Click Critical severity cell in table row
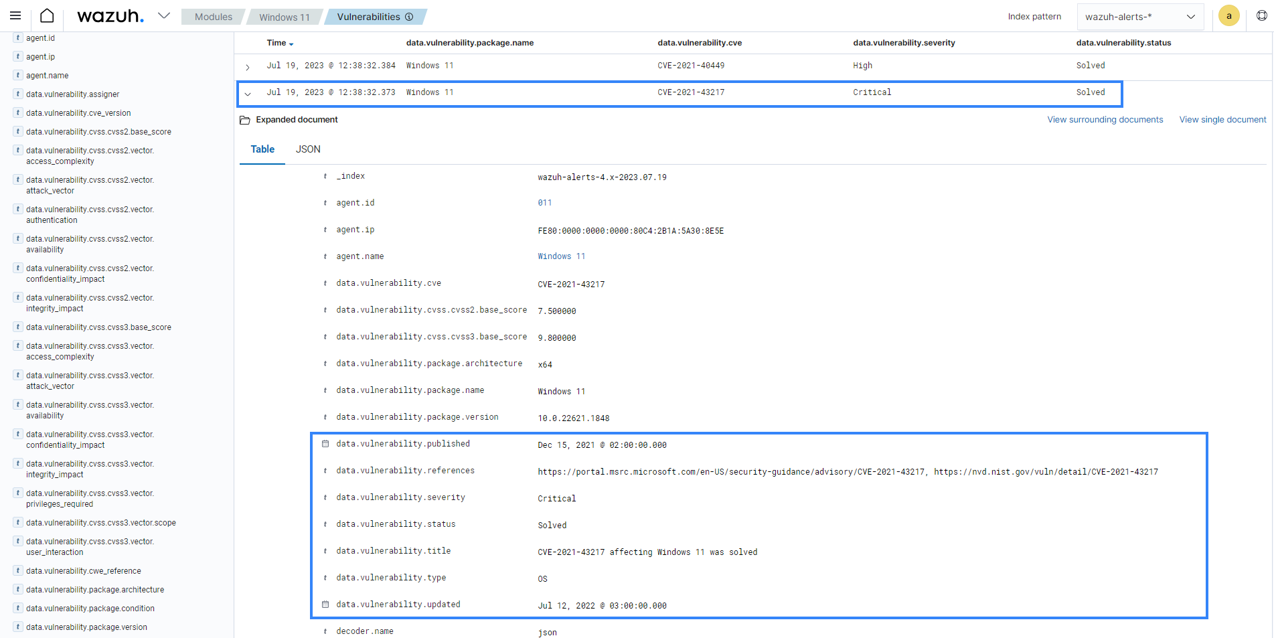 (x=872, y=92)
